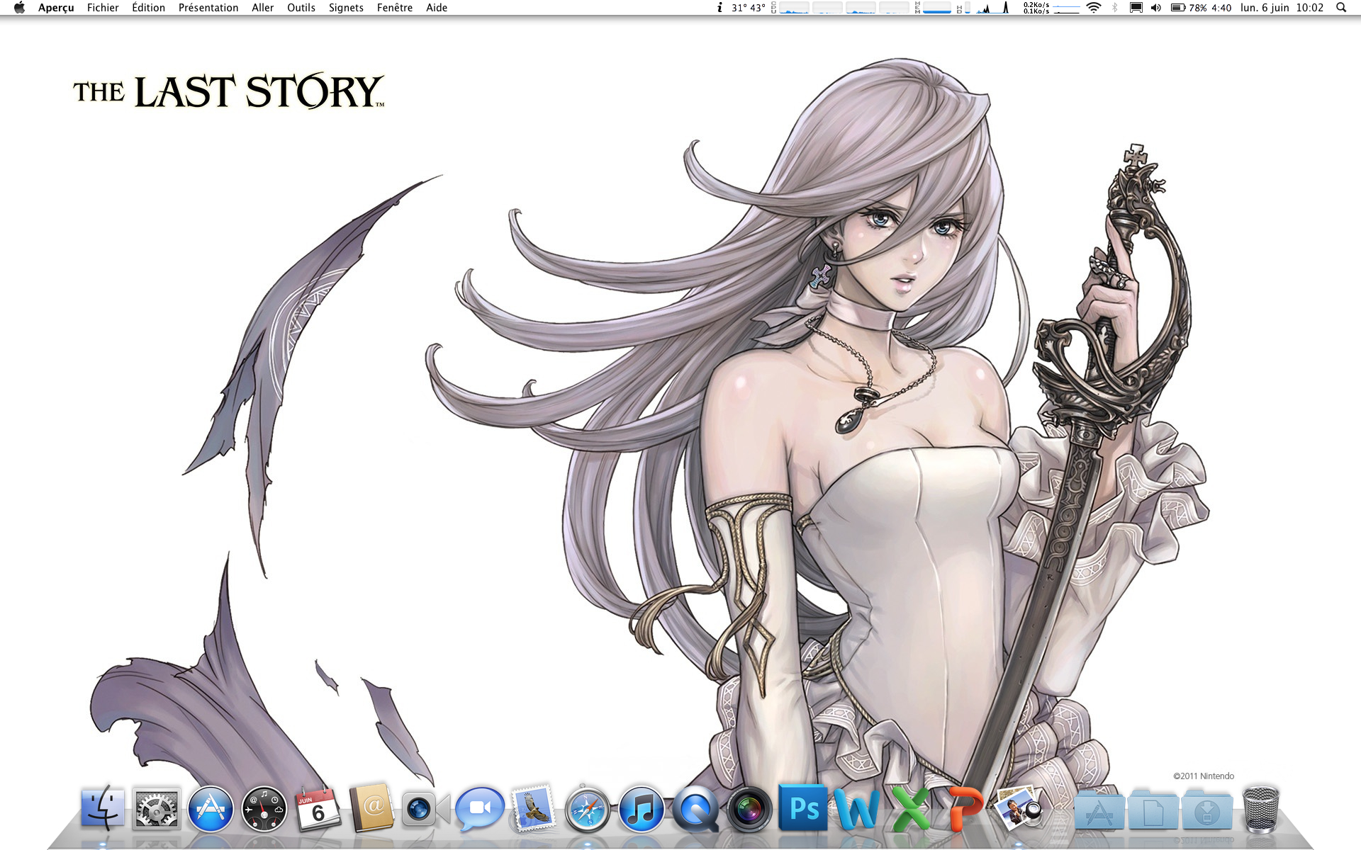This screenshot has width=1361, height=850.
Task: Open Spotlight search magnifier
Action: [1340, 8]
